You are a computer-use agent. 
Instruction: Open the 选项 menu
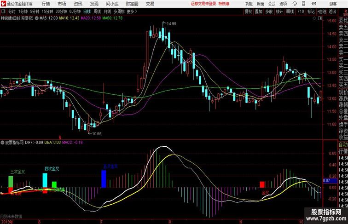(283, 4)
